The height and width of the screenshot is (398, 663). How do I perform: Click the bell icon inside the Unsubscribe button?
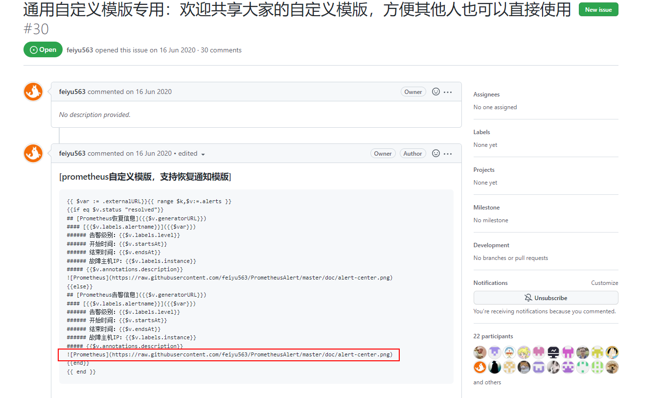(x=528, y=298)
